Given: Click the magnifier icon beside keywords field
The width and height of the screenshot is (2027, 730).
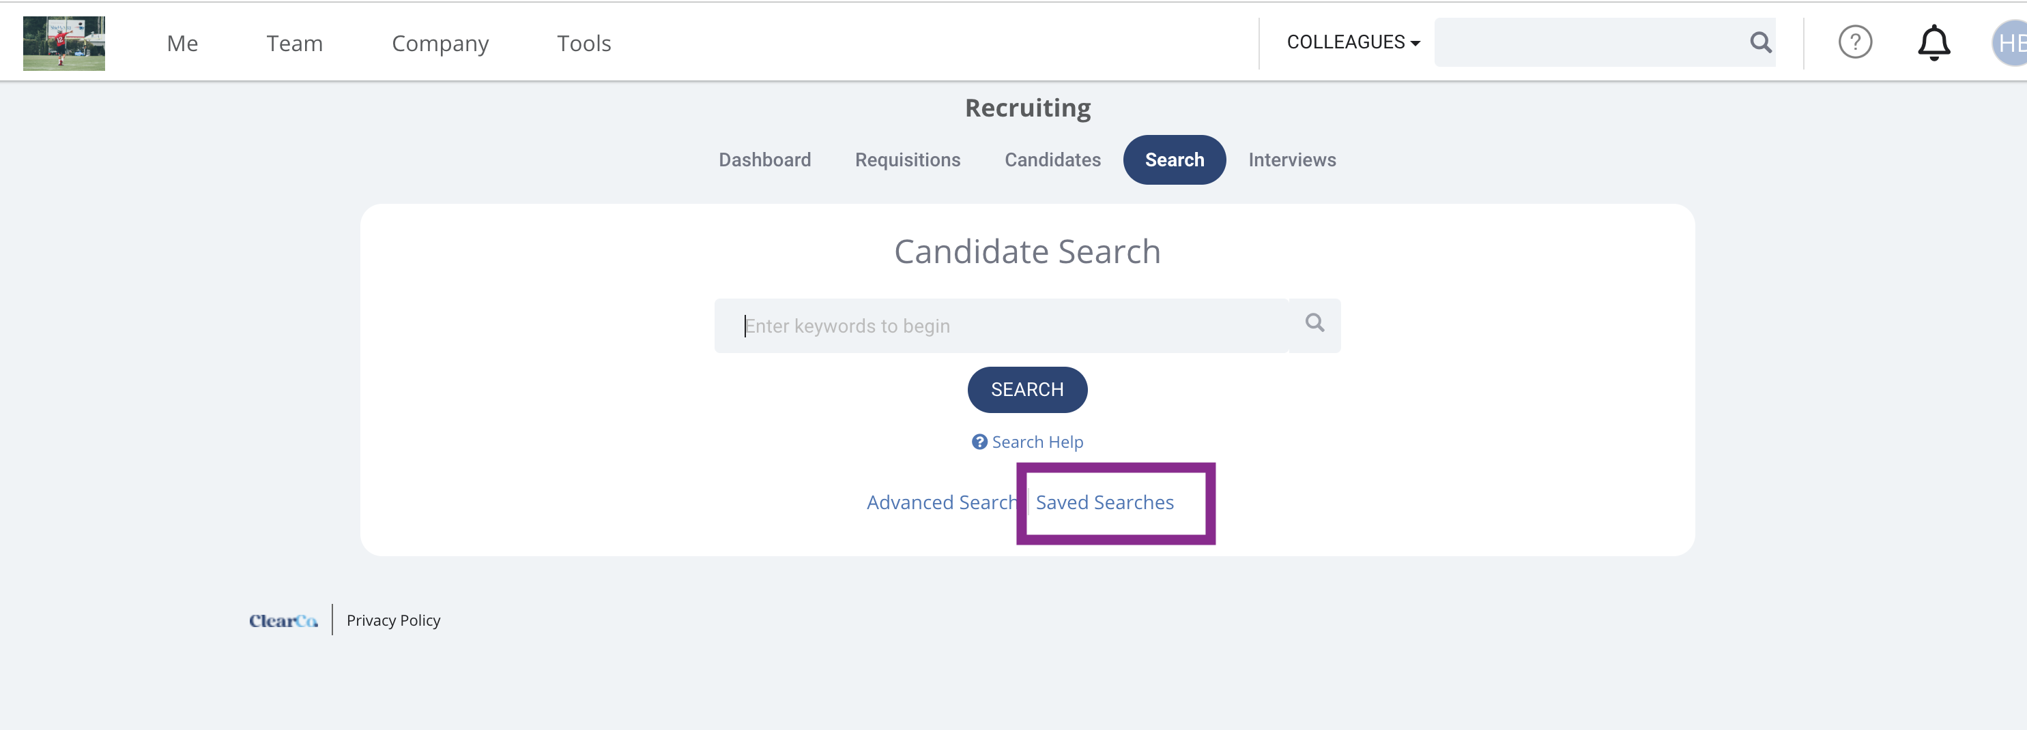Looking at the screenshot, I should [x=1314, y=323].
